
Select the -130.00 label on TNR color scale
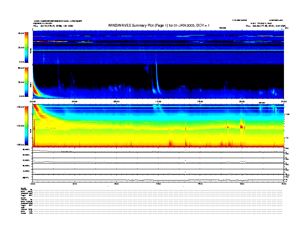[20, 107]
